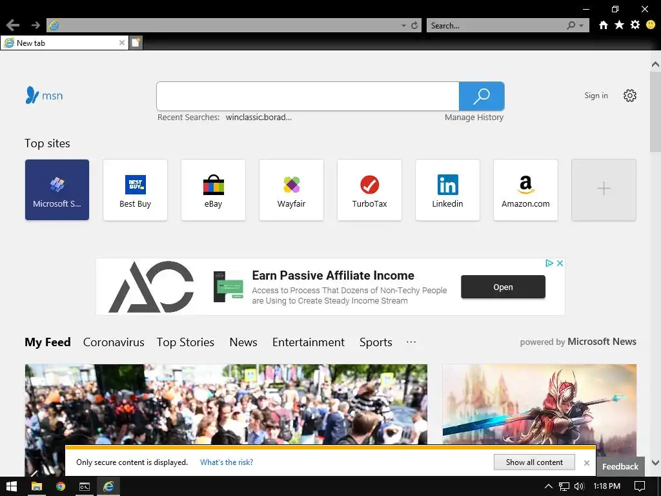Screen dimensions: 661x496
Task: Click the Show all content button
Action: (534, 462)
